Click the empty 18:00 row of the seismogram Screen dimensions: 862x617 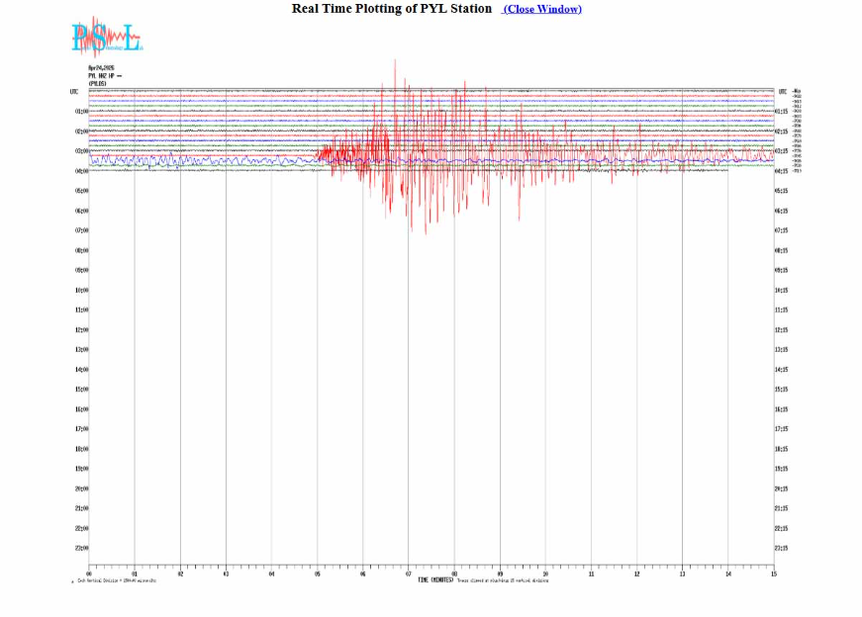pyautogui.click(x=431, y=449)
